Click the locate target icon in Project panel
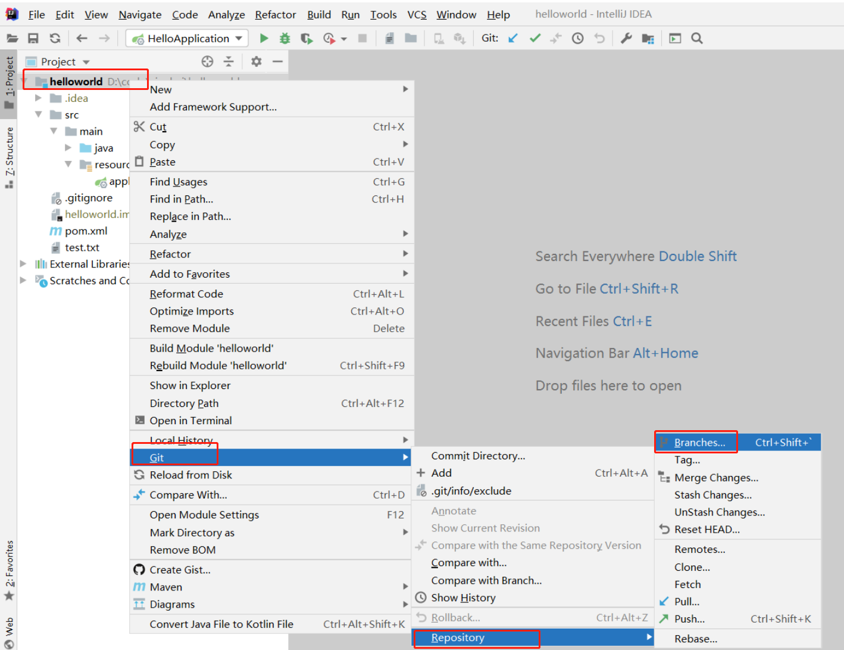The width and height of the screenshot is (844, 650). pos(207,61)
